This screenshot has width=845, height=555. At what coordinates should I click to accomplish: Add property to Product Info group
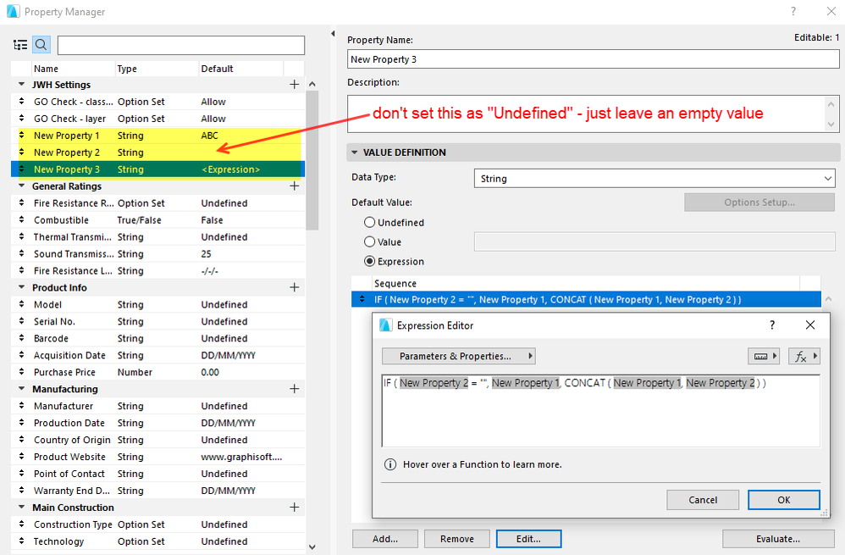pos(295,287)
